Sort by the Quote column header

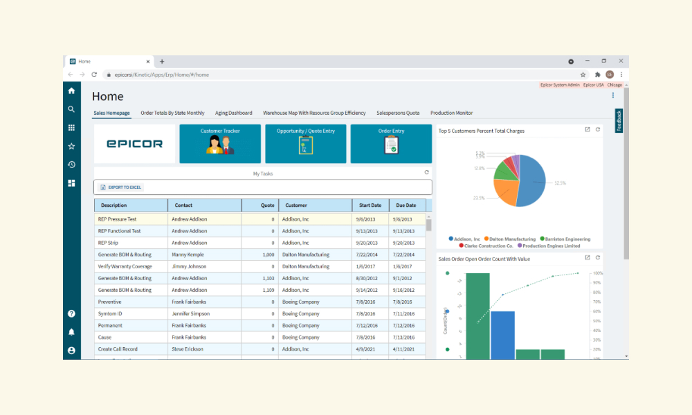(x=260, y=205)
